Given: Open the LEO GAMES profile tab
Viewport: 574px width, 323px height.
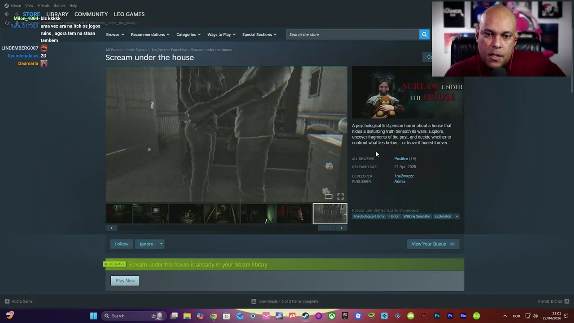Looking at the screenshot, I should (129, 14).
